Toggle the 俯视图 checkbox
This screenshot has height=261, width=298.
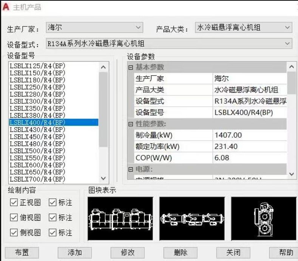[x=14, y=218]
